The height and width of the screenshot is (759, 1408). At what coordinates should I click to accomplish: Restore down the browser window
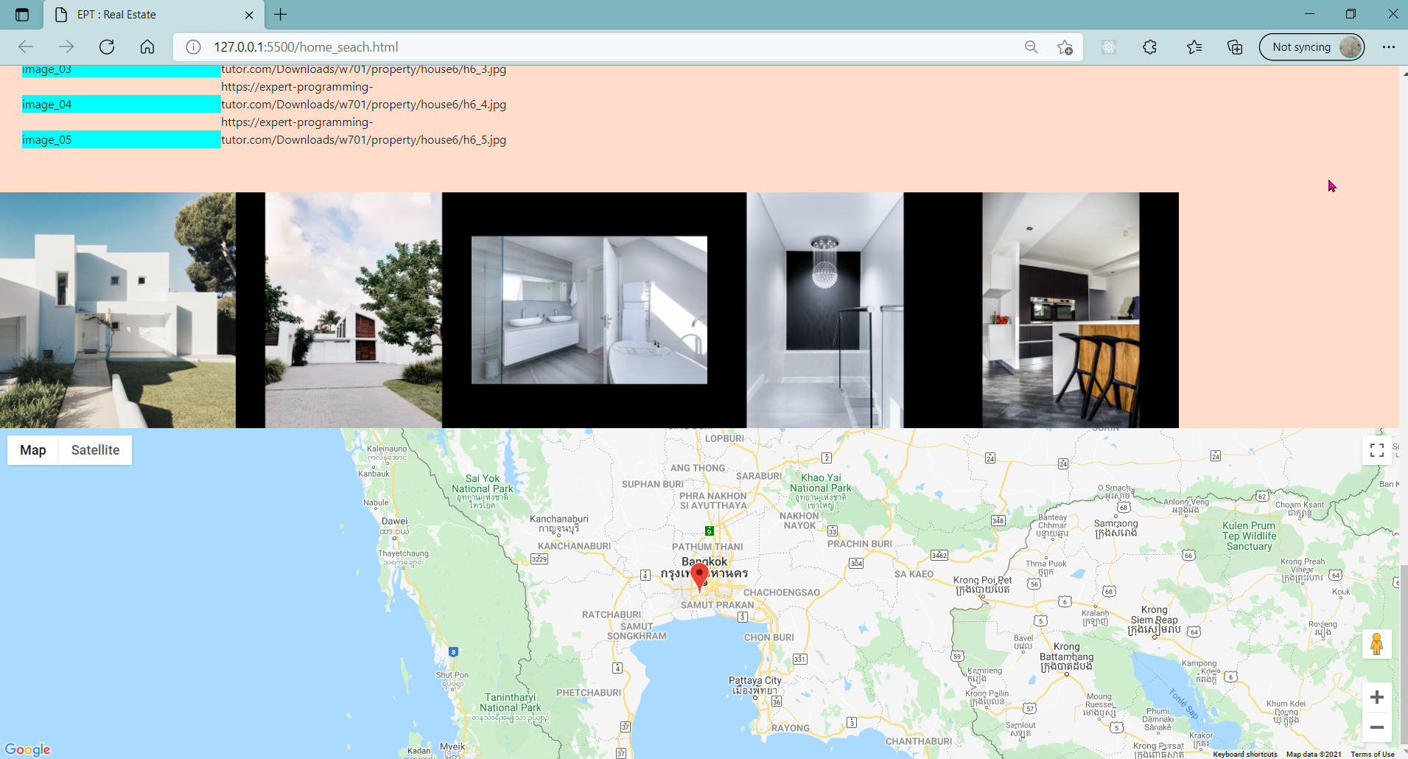click(1351, 14)
